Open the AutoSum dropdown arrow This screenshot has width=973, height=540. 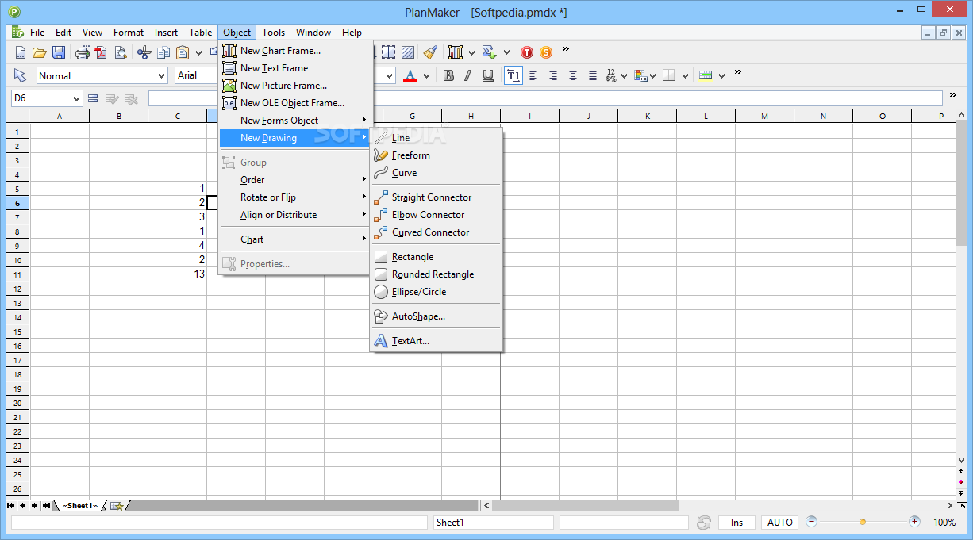point(506,52)
